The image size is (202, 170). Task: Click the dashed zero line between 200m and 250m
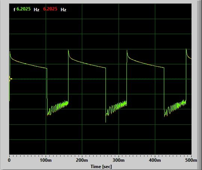click(x=91, y=79)
